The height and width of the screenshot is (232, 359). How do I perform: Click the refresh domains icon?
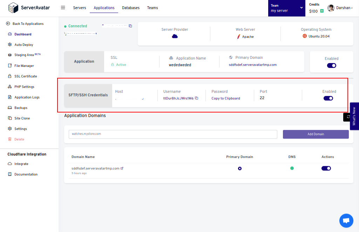(x=348, y=117)
